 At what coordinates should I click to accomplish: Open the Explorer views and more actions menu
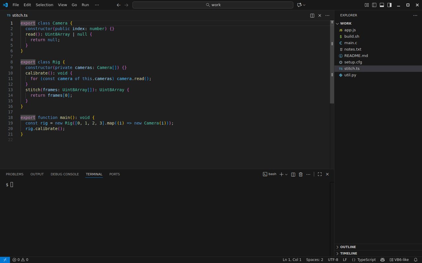click(415, 15)
